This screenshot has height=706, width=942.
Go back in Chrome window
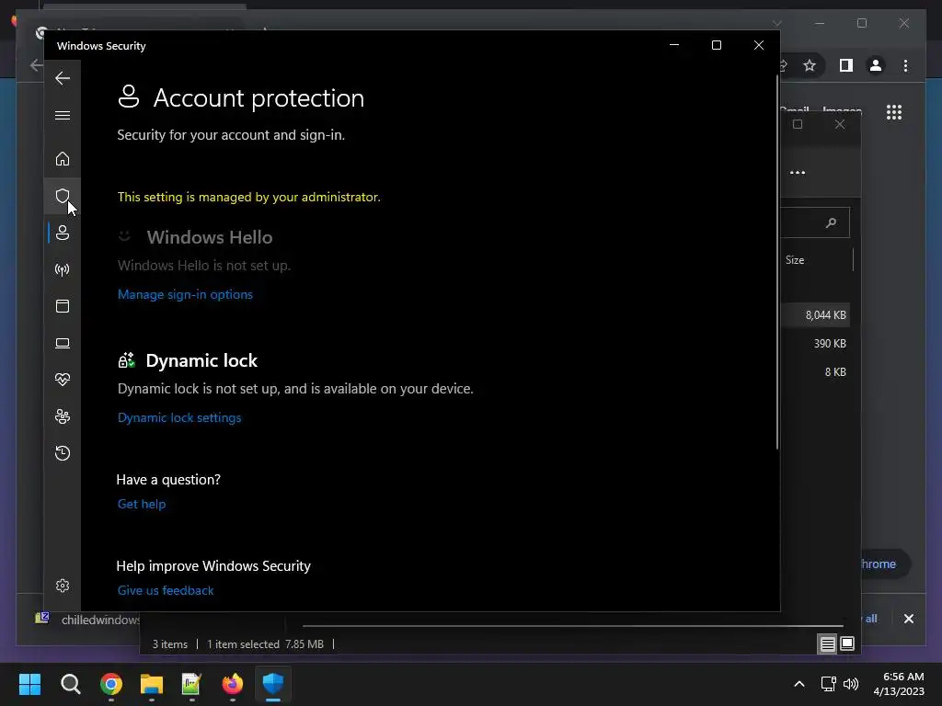point(36,65)
